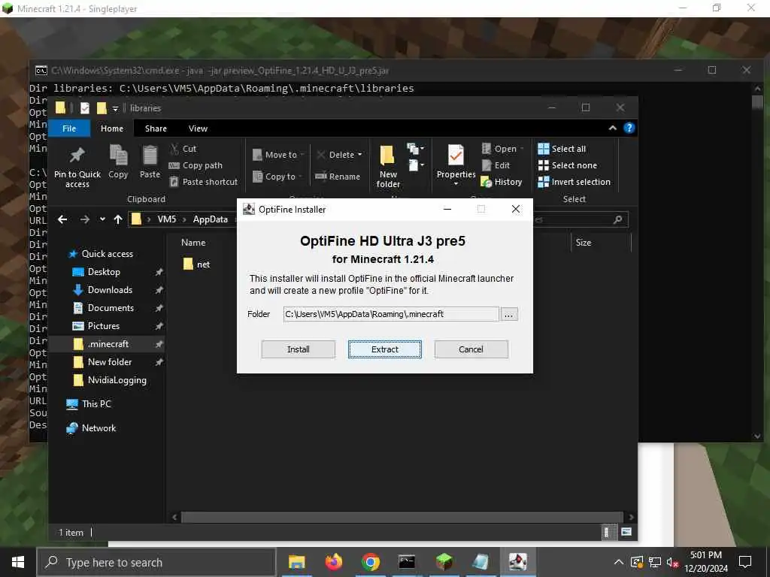Viewport: 770px width, 577px height.
Task: Select NvidiaLogging in navigation pane
Action: (x=117, y=380)
